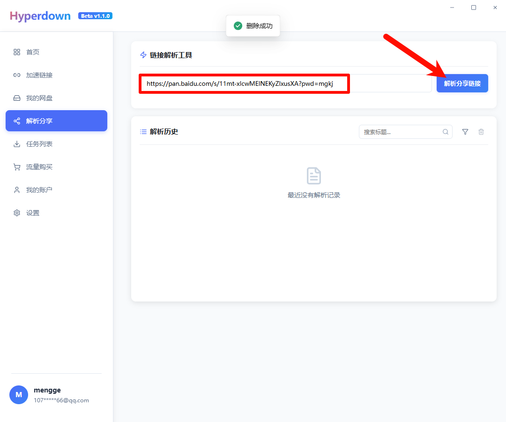Click the drive icon beside 我的网盘

17,98
